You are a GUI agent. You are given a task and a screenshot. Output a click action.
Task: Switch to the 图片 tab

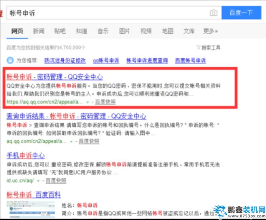[x=124, y=31]
